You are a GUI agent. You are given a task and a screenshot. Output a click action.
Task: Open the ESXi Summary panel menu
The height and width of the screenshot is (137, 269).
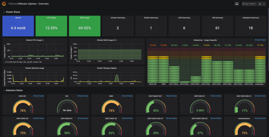(184, 18)
